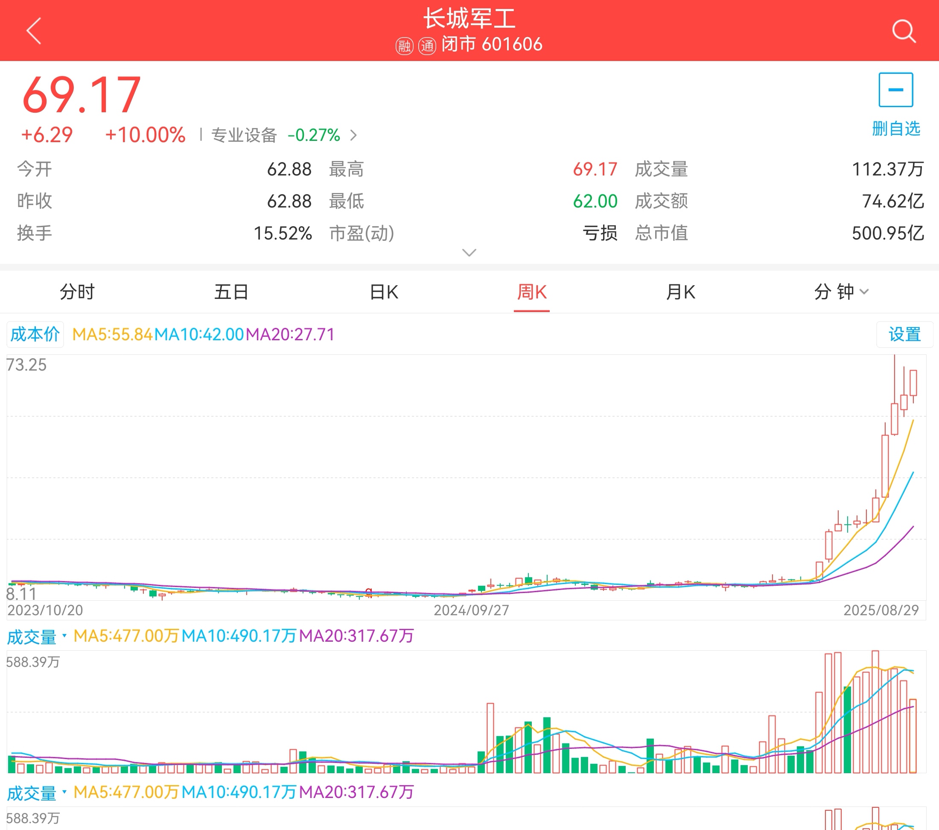Switch to the 五日 tab
The width and height of the screenshot is (939, 830).
231,292
